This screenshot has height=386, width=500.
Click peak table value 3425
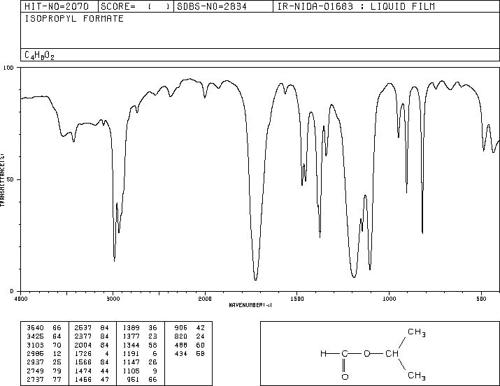click(35, 336)
